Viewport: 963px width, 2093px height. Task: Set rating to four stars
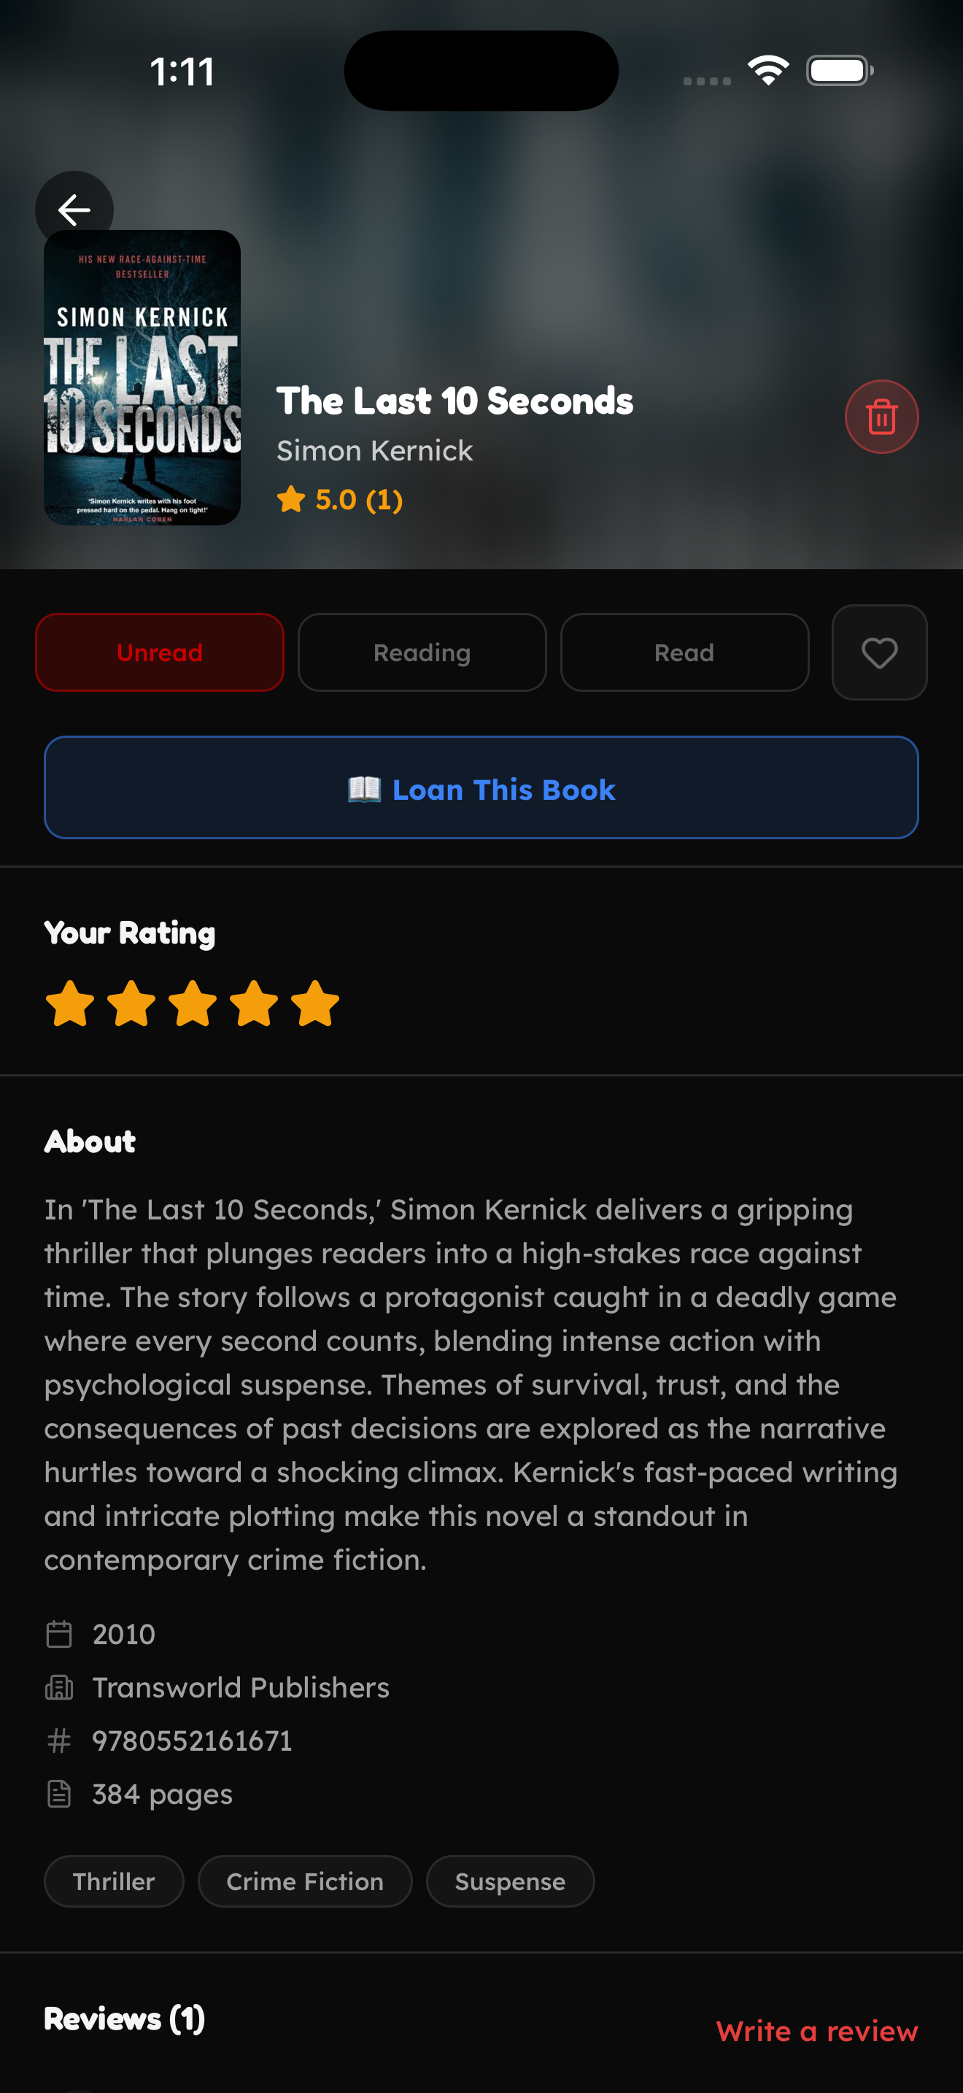coord(254,1004)
